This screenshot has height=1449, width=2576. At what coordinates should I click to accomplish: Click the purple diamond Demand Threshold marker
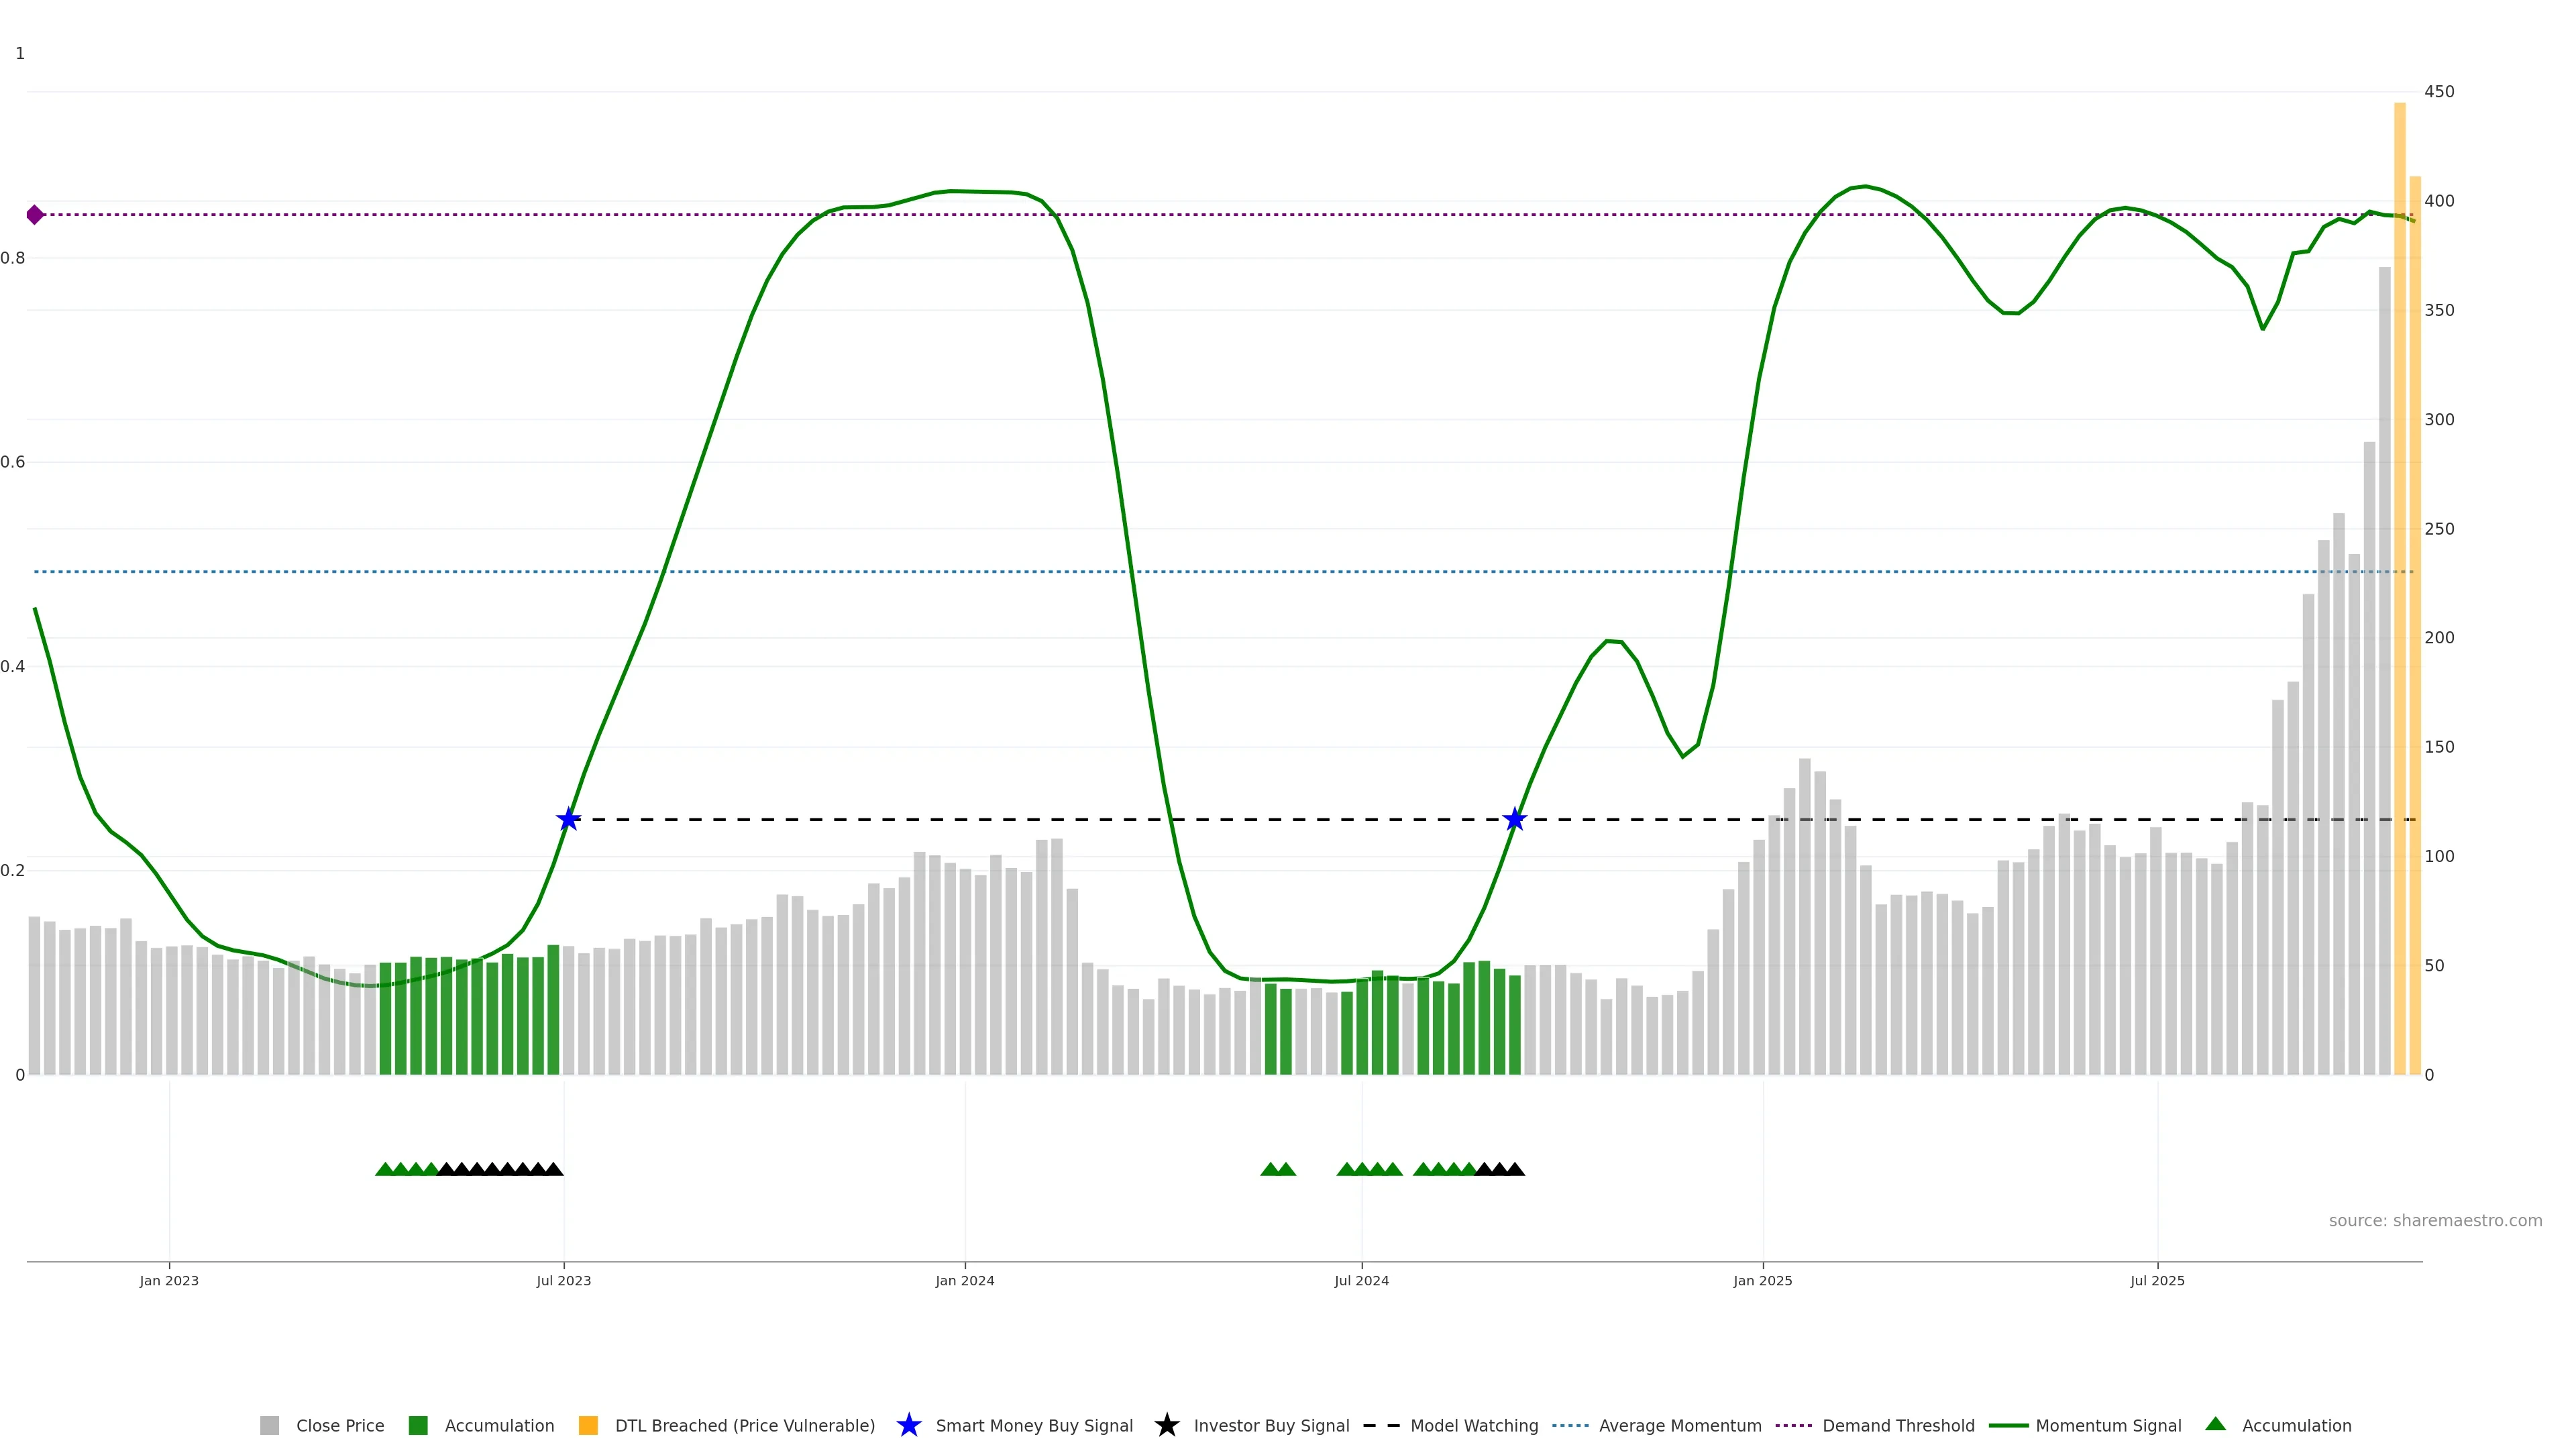[x=35, y=215]
